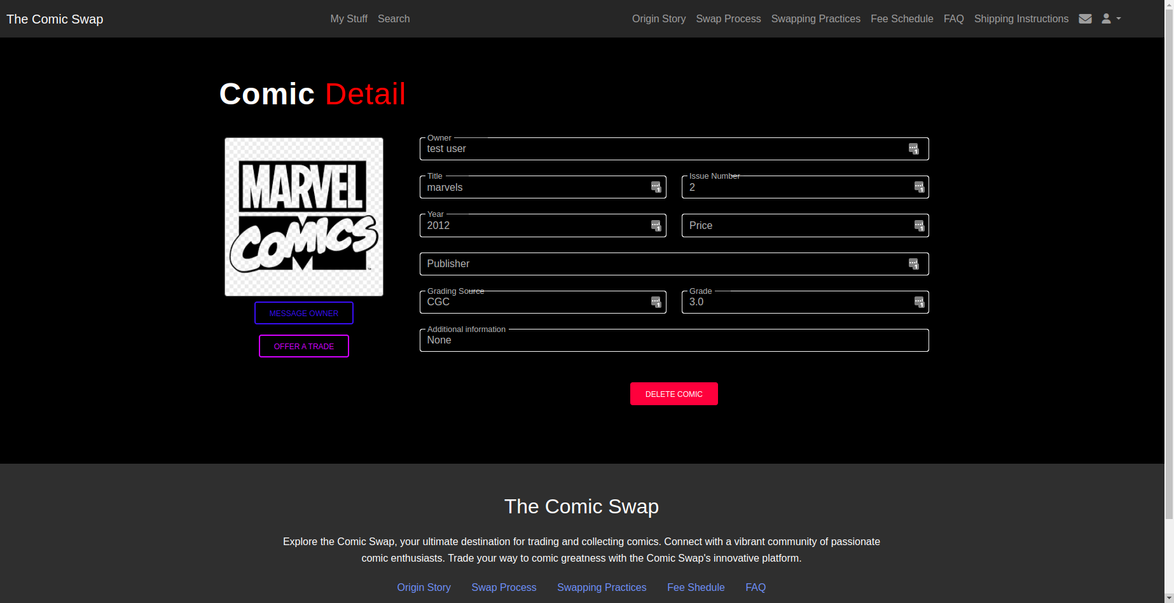Open the My Stuff menu item

(x=349, y=19)
